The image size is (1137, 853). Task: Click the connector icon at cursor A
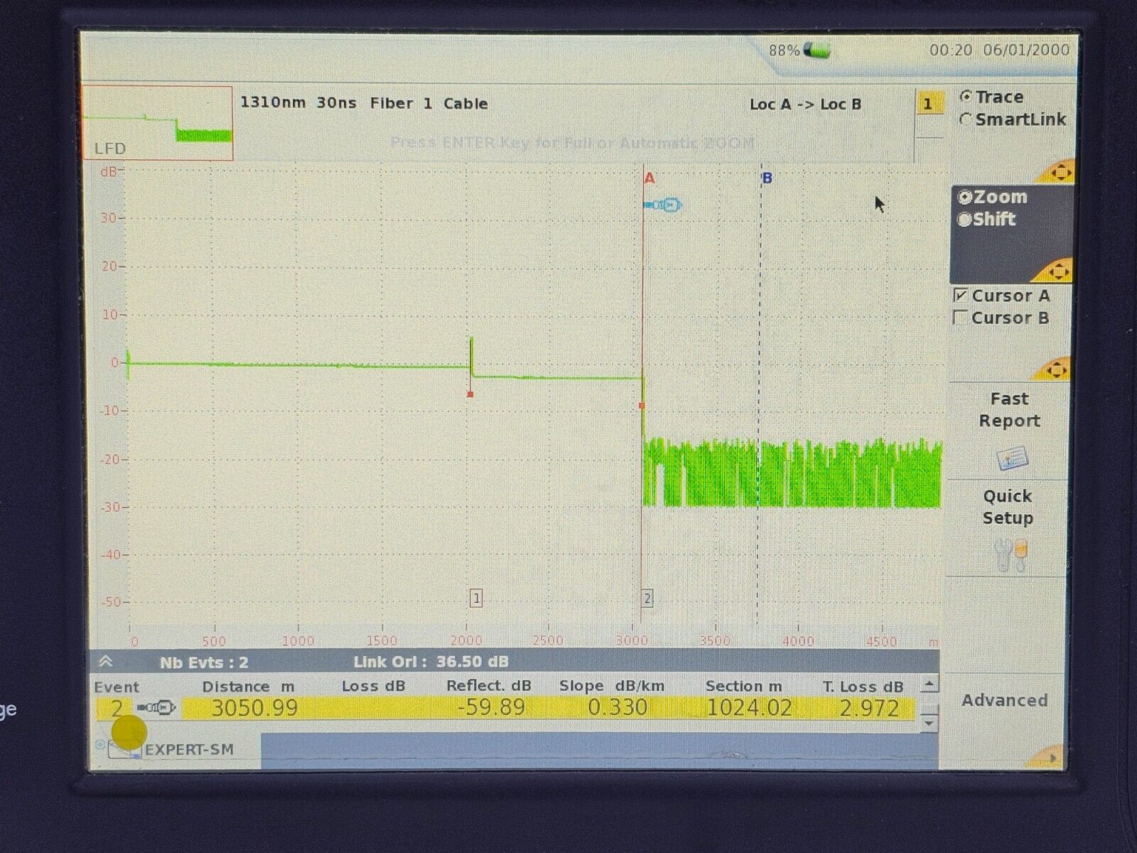[x=664, y=205]
